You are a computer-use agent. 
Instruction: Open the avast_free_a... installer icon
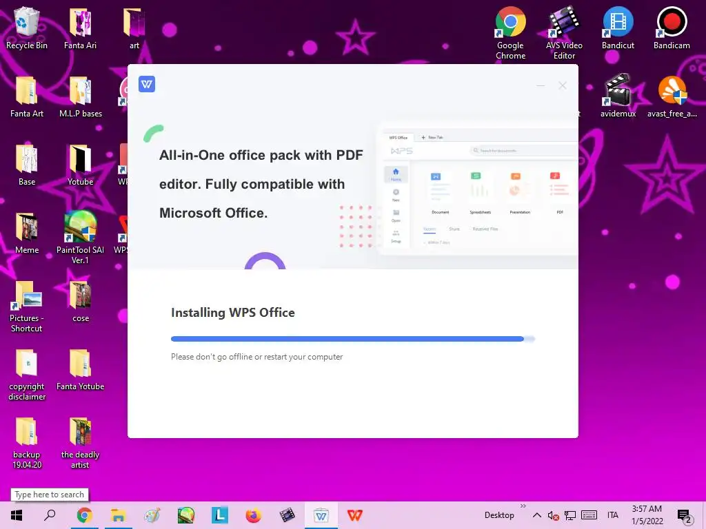(x=672, y=96)
